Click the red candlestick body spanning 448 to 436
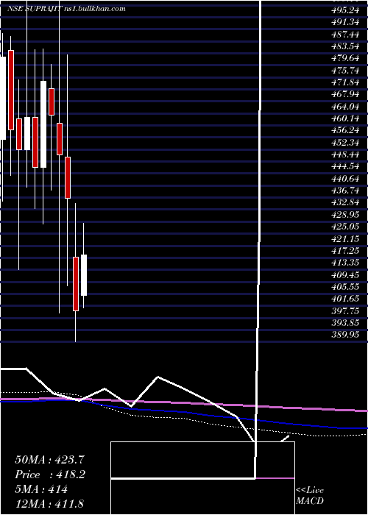This screenshot has height=515, width=368. click(68, 177)
